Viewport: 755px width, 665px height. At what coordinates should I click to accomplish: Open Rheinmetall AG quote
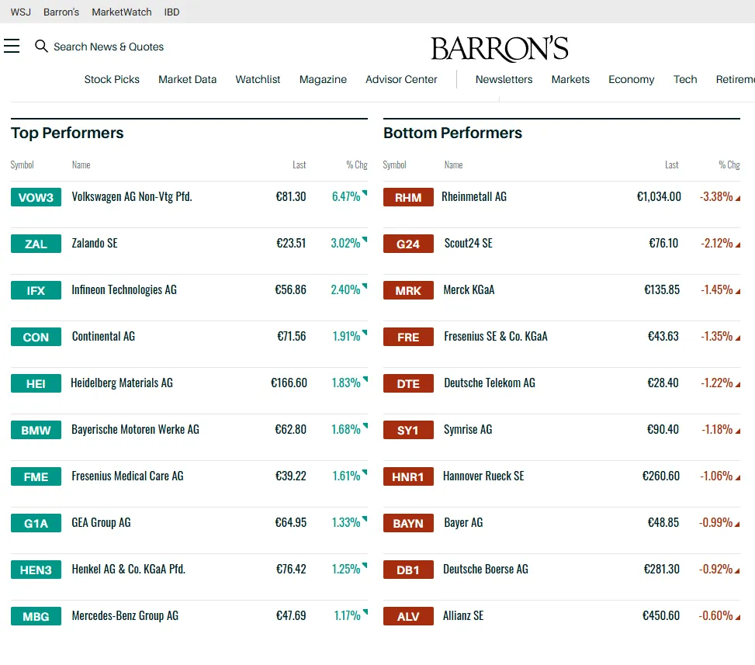[x=474, y=196]
